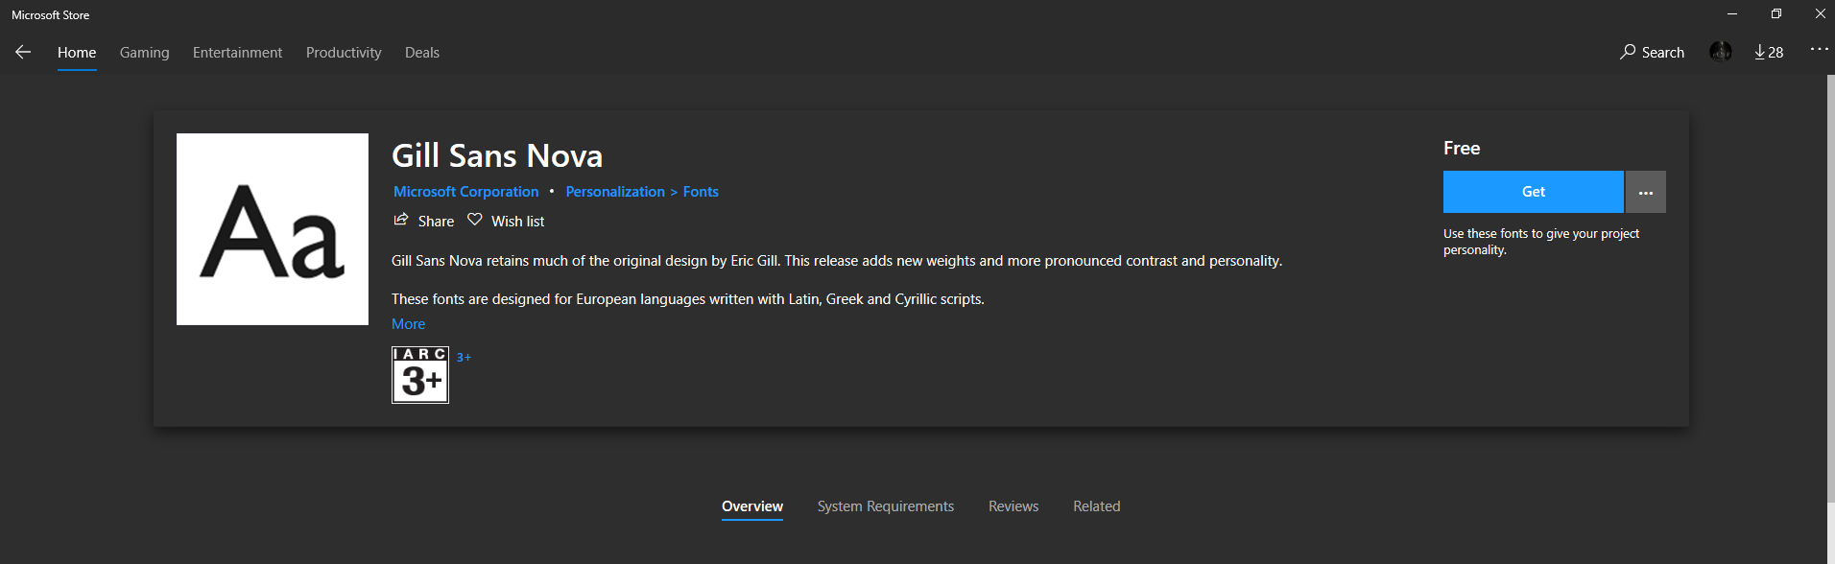Expand description with the More link
Screen dimensions: 1835x564
(409, 324)
